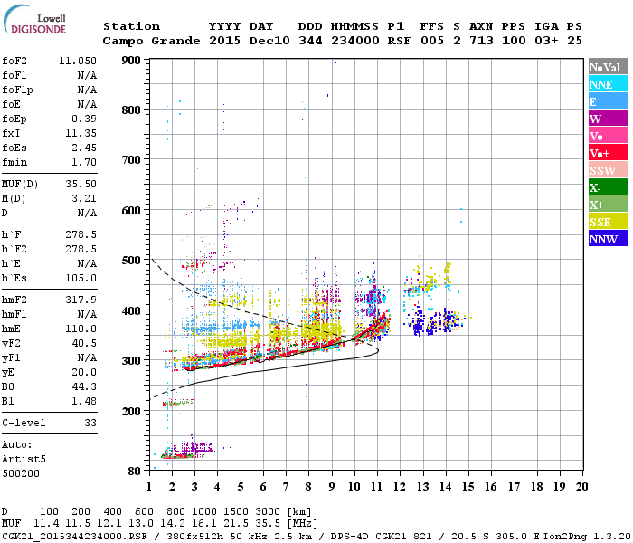Image resolution: width=633 pixels, height=543 pixels.
Task: Click the MUF(D) value 35.50
Action: point(80,184)
